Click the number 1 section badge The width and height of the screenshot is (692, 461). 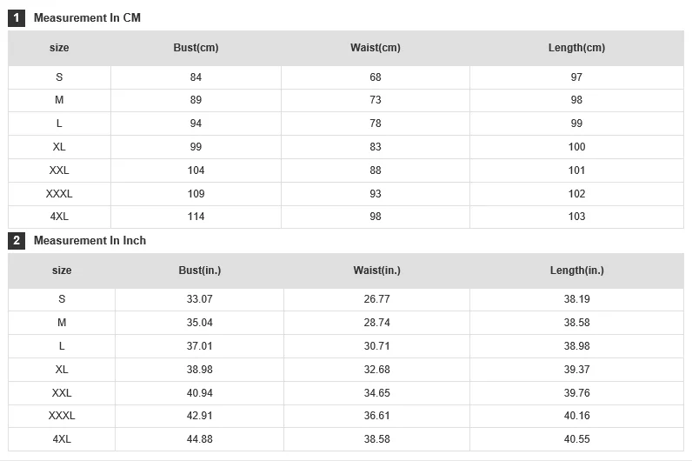pos(17,17)
